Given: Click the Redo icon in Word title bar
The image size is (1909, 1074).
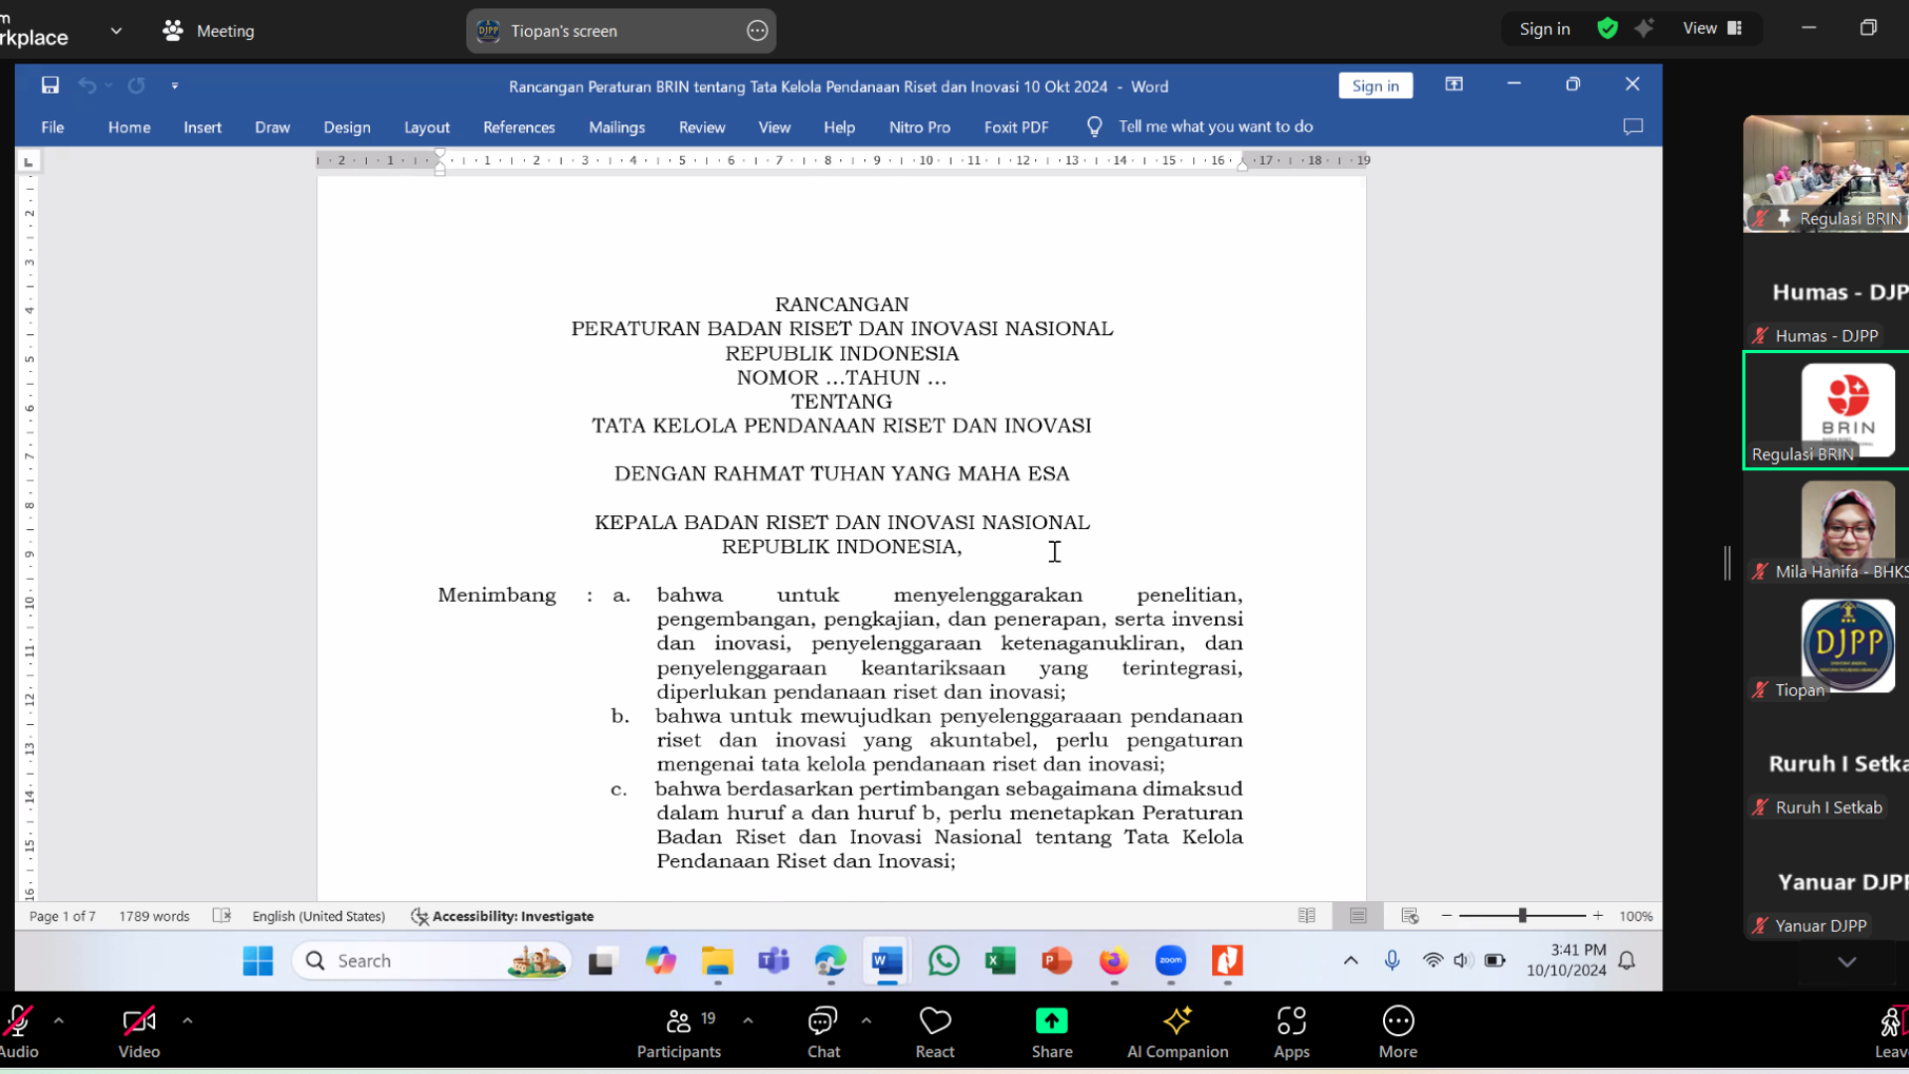Looking at the screenshot, I should click(x=136, y=86).
